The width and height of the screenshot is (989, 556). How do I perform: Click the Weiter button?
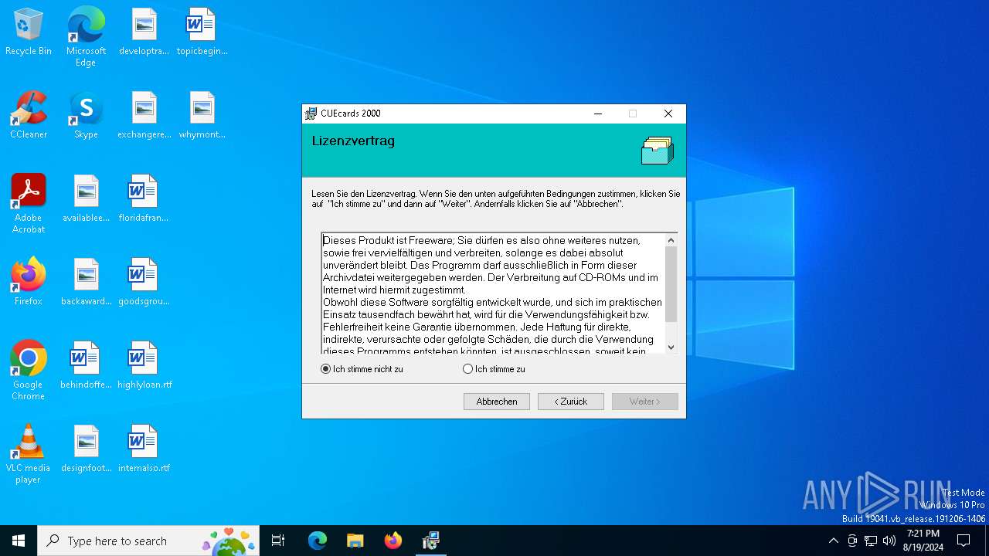click(645, 402)
